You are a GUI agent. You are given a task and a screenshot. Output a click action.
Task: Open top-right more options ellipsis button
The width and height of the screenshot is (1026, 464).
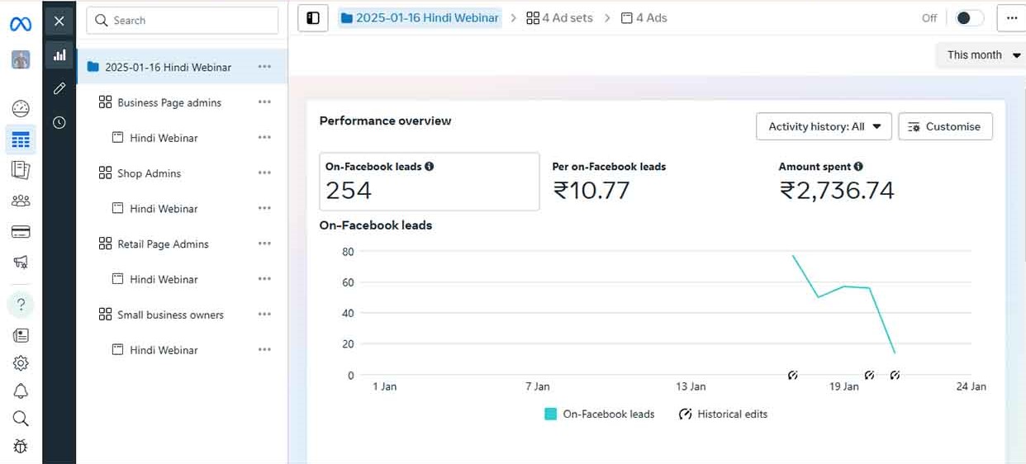point(1012,18)
